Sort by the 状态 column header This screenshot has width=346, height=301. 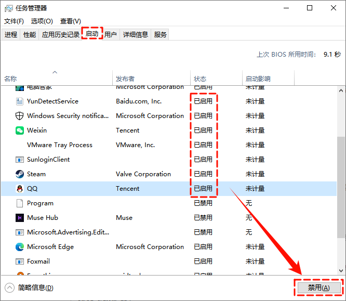(216, 78)
